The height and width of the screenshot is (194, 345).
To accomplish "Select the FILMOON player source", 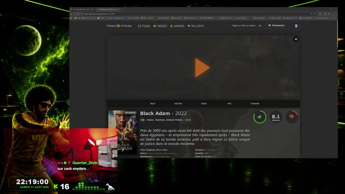I will click(x=255, y=103).
